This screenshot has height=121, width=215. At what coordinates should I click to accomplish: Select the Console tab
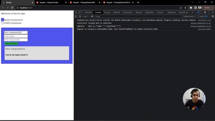click(x=98, y=12)
